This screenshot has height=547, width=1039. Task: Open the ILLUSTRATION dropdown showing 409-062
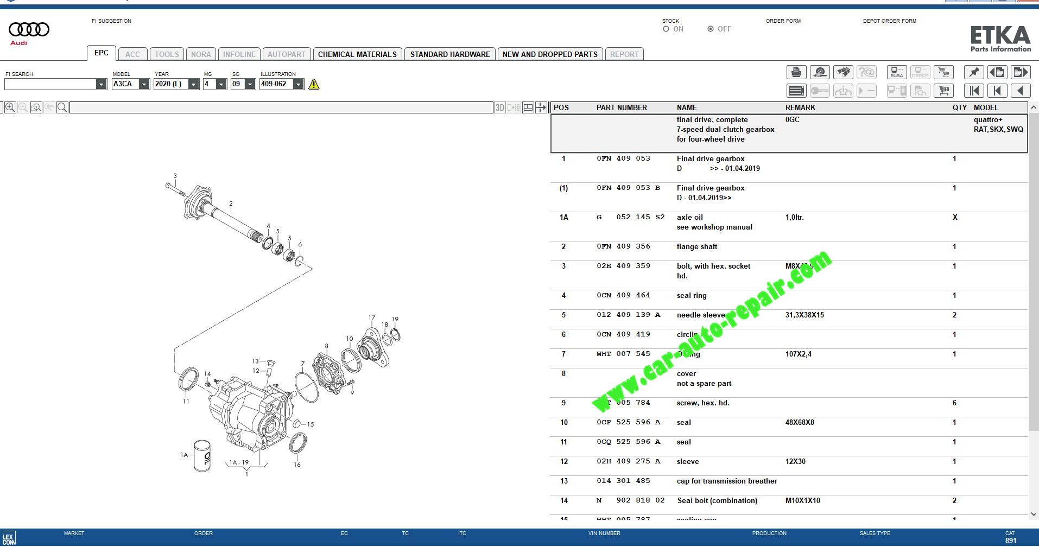298,84
